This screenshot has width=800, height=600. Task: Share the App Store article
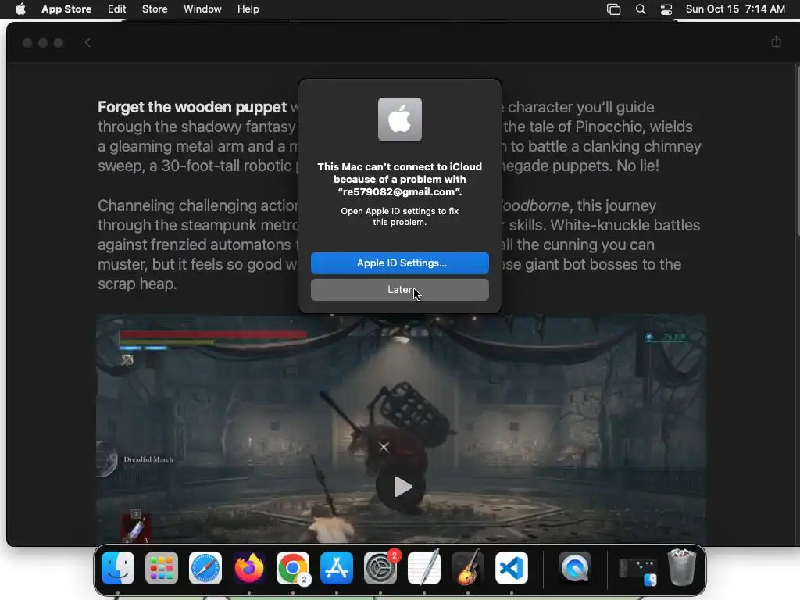click(776, 42)
